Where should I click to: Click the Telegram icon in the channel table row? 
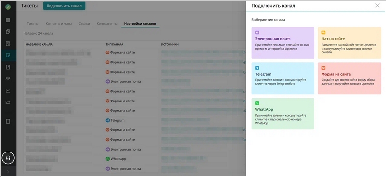(108, 120)
